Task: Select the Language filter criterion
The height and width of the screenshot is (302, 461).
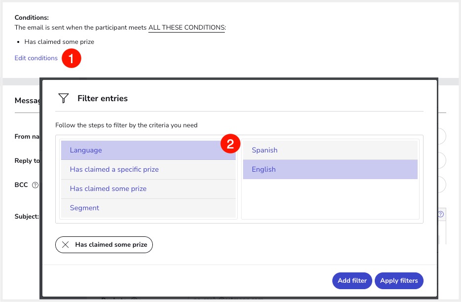Action: [x=148, y=150]
